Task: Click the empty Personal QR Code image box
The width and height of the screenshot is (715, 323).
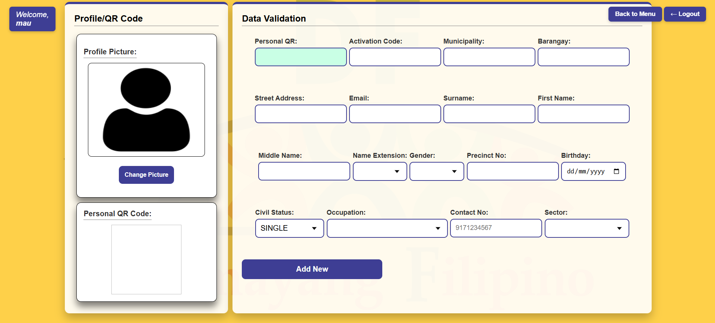Action: tap(146, 259)
